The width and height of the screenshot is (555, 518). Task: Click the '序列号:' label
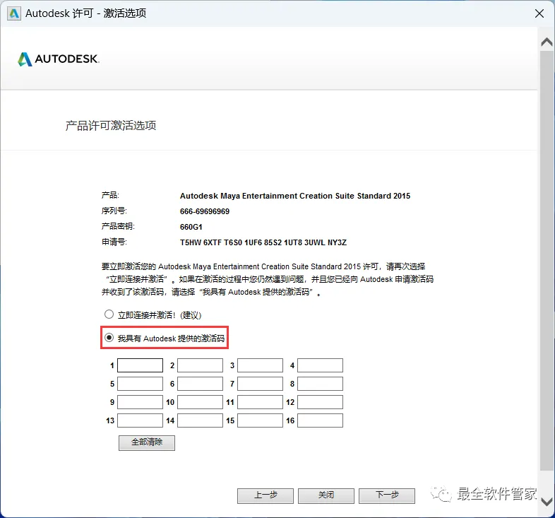click(x=114, y=211)
